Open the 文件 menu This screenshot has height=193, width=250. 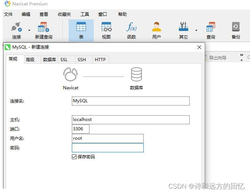click(x=8, y=14)
